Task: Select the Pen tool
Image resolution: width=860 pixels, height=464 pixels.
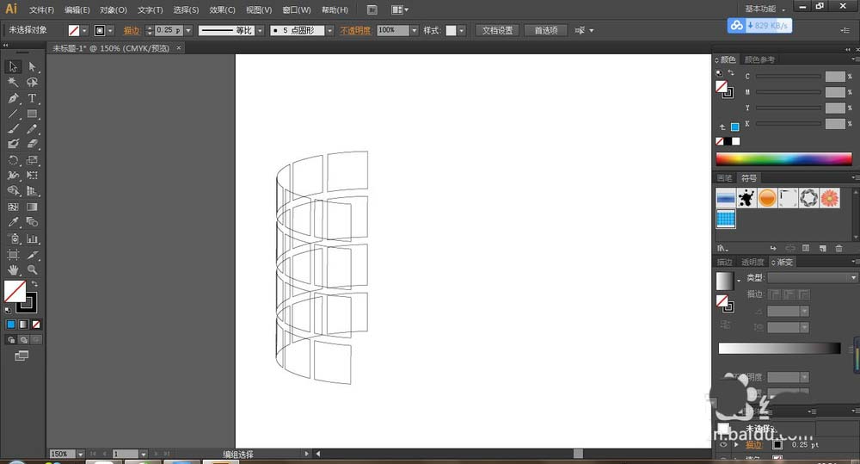Action: pyautogui.click(x=13, y=98)
